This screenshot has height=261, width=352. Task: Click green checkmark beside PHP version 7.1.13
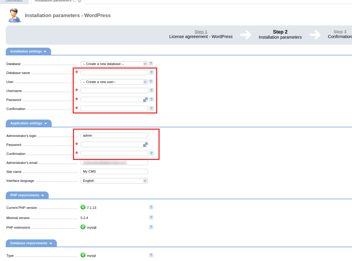(83, 207)
